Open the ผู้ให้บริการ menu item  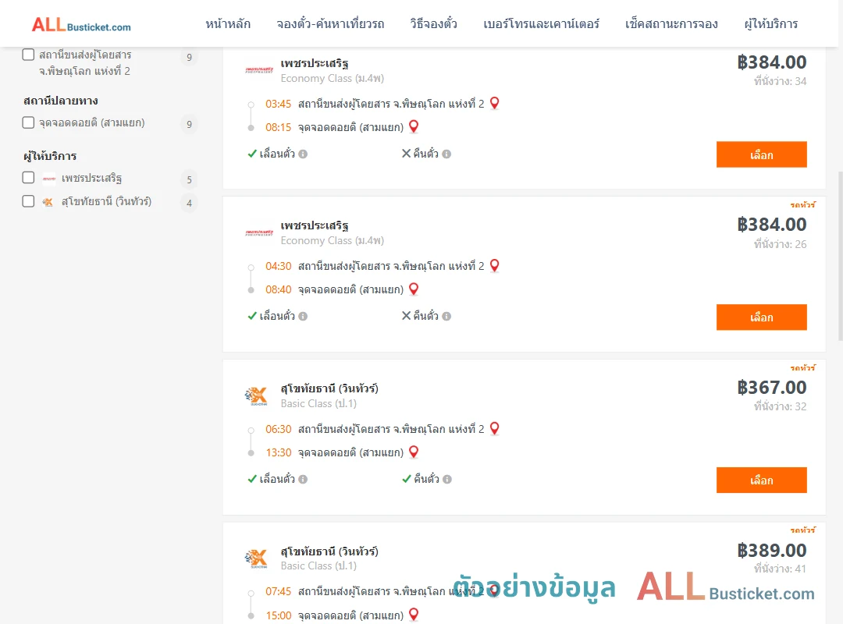point(770,23)
